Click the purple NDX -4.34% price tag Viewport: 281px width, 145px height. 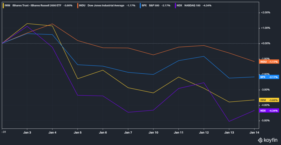269,111
